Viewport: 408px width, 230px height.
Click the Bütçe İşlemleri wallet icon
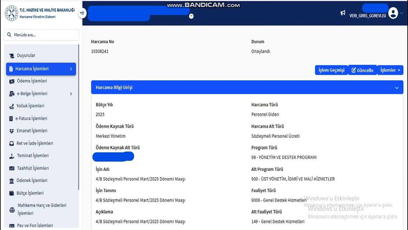click(x=12, y=193)
